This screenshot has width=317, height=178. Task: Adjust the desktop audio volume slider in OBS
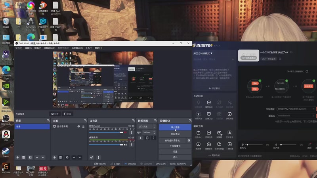pos(106,145)
